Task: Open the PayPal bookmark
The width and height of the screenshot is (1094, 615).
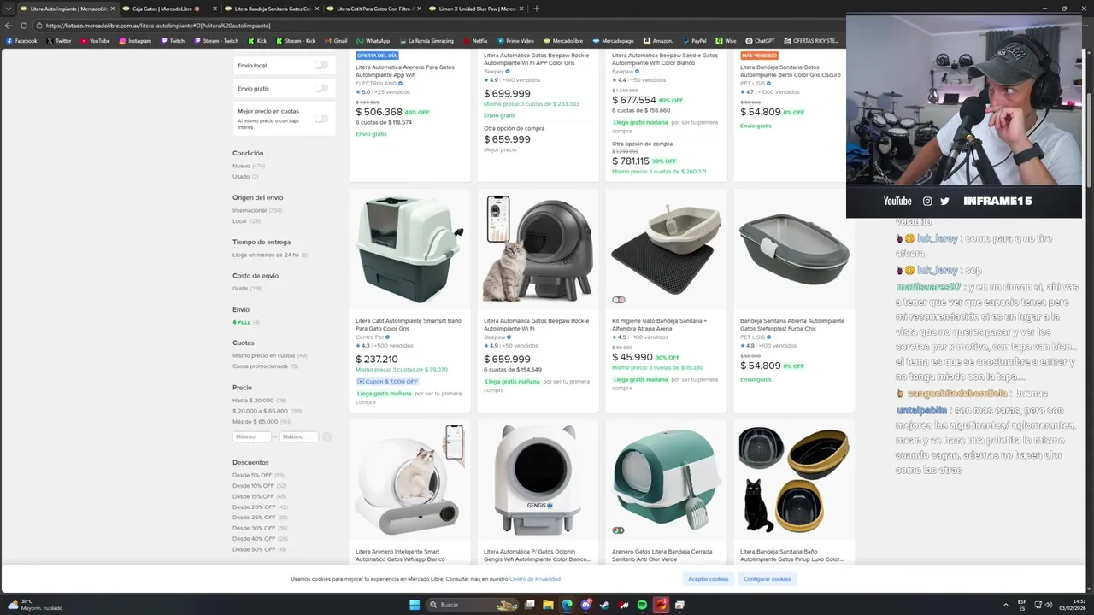Action: [694, 41]
